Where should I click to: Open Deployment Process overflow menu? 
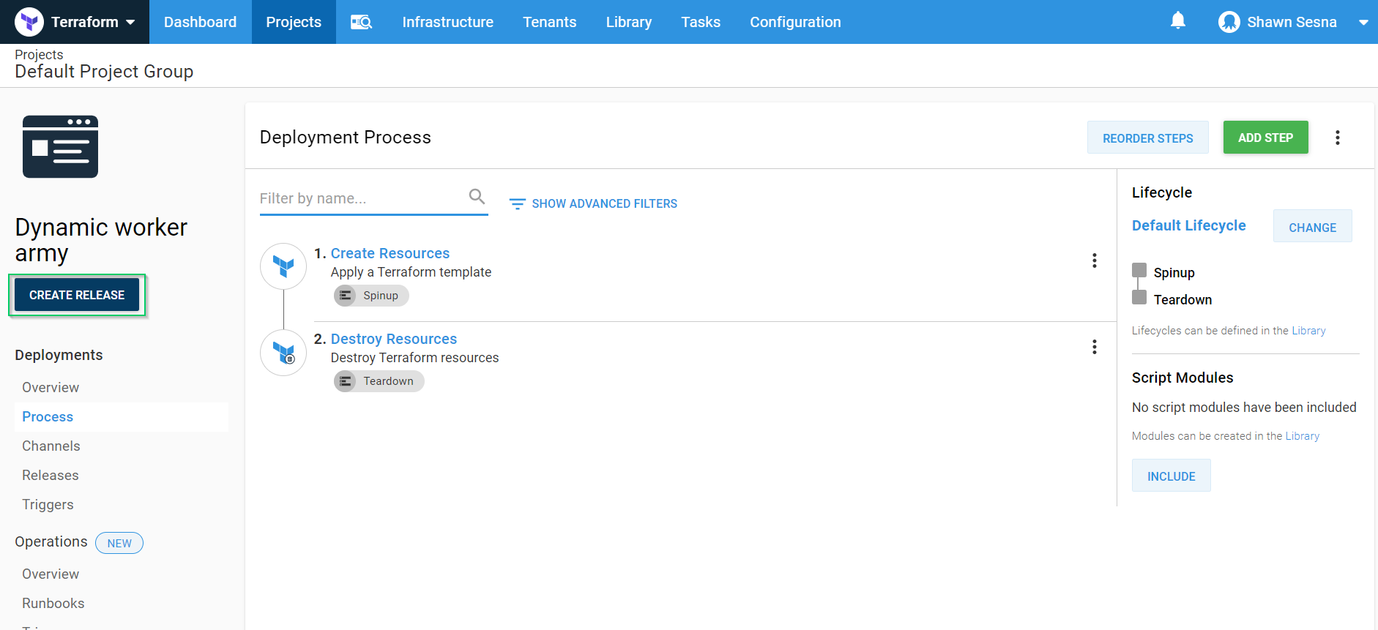point(1337,138)
